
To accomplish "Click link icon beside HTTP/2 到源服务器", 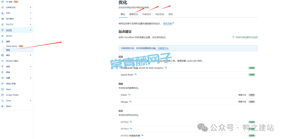I will tap(142, 135).
